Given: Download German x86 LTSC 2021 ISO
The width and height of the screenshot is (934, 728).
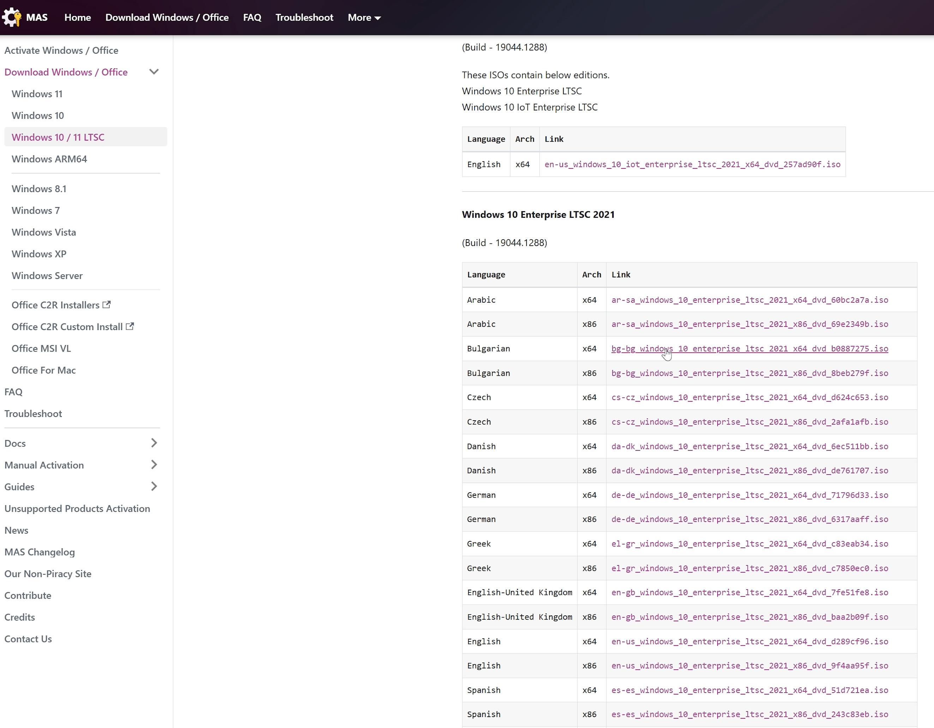Looking at the screenshot, I should 749,519.
